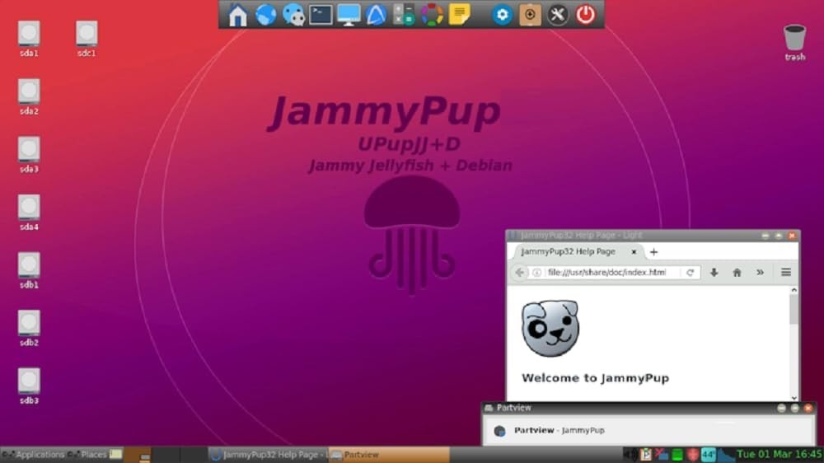Image resolution: width=824 pixels, height=463 pixels.
Task: Open the sda3 drive icon on the desktop
Action: point(29,149)
